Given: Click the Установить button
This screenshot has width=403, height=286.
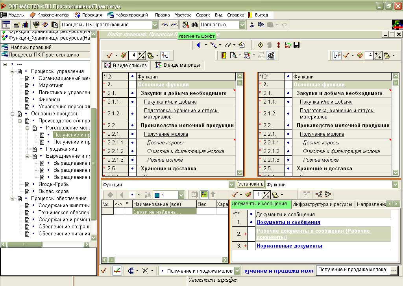Looking at the screenshot, I should pyautogui.click(x=251, y=184).
